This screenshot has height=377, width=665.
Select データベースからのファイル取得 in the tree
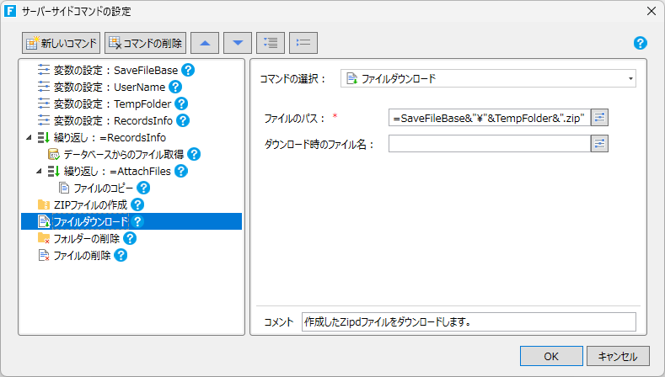[123, 154]
